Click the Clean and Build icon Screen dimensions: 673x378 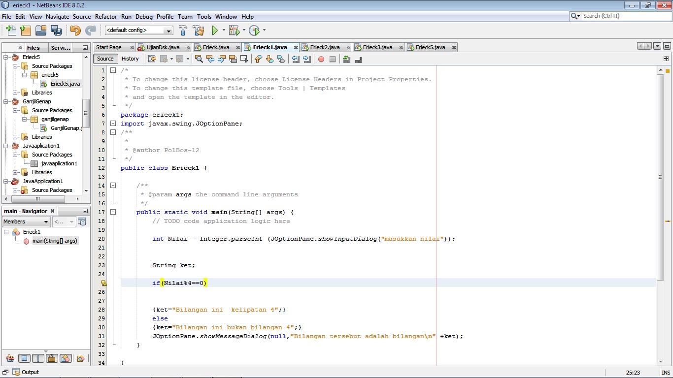click(198, 30)
